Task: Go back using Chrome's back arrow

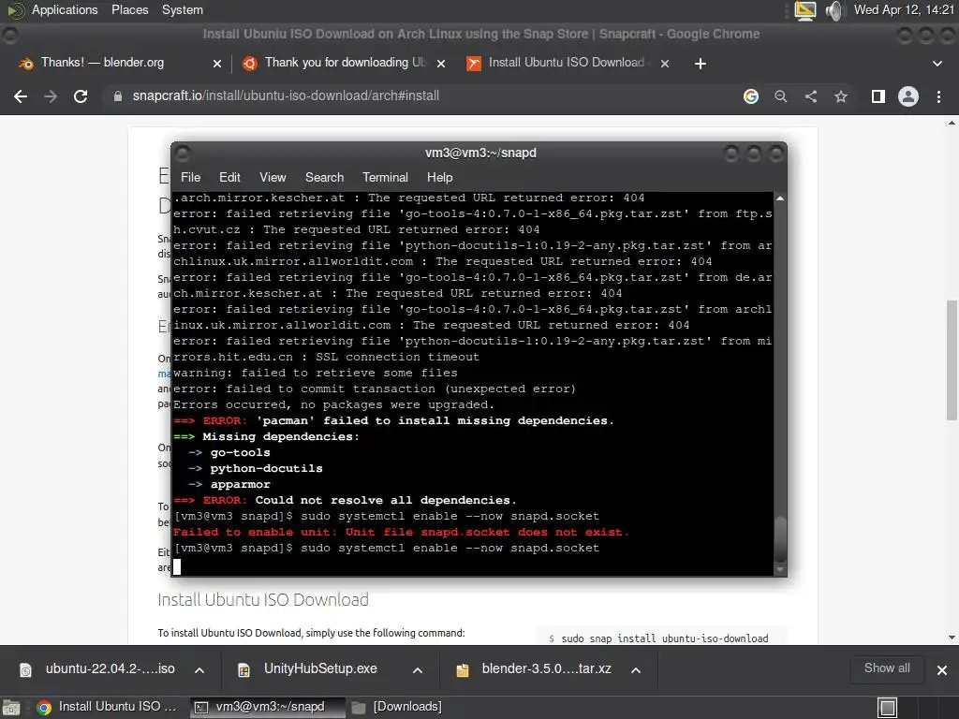Action: 21,96
